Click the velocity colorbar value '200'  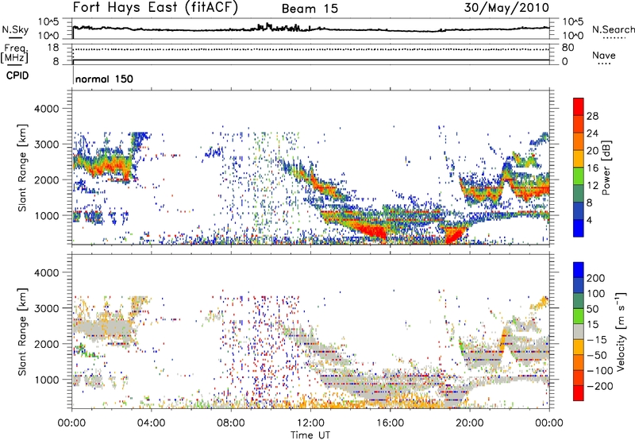pyautogui.click(x=596, y=278)
